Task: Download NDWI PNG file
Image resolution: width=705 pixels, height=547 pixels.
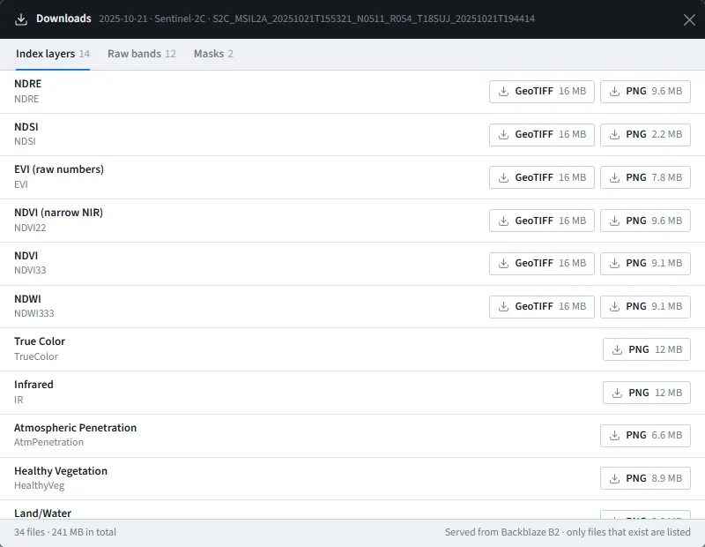Action: [645, 307]
